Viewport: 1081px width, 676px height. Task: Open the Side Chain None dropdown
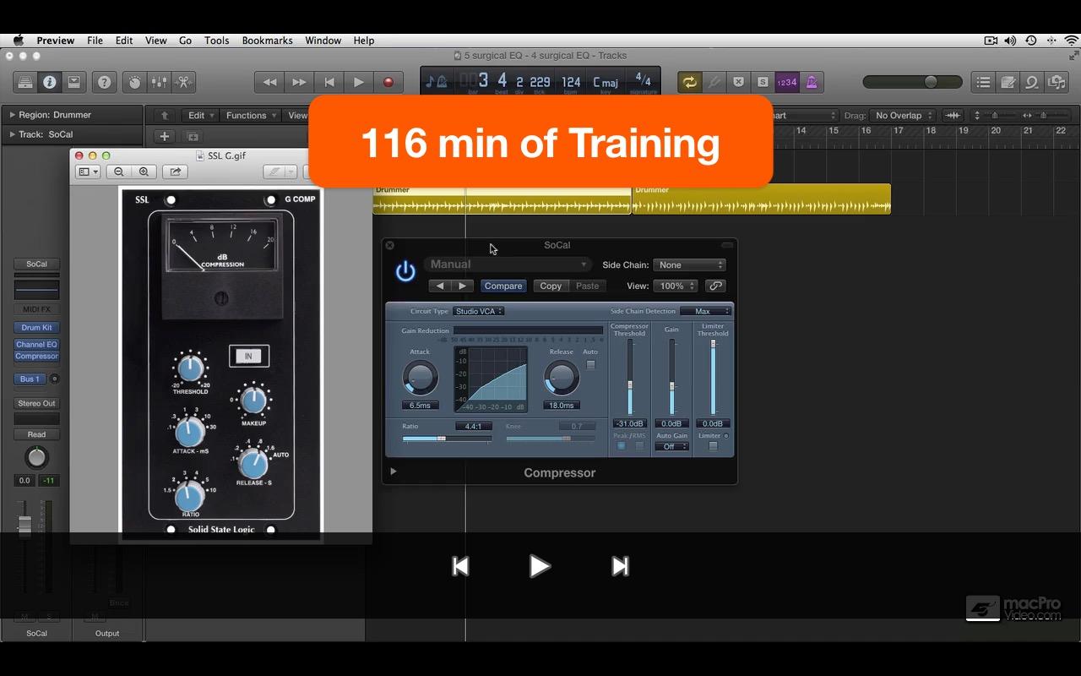(691, 265)
